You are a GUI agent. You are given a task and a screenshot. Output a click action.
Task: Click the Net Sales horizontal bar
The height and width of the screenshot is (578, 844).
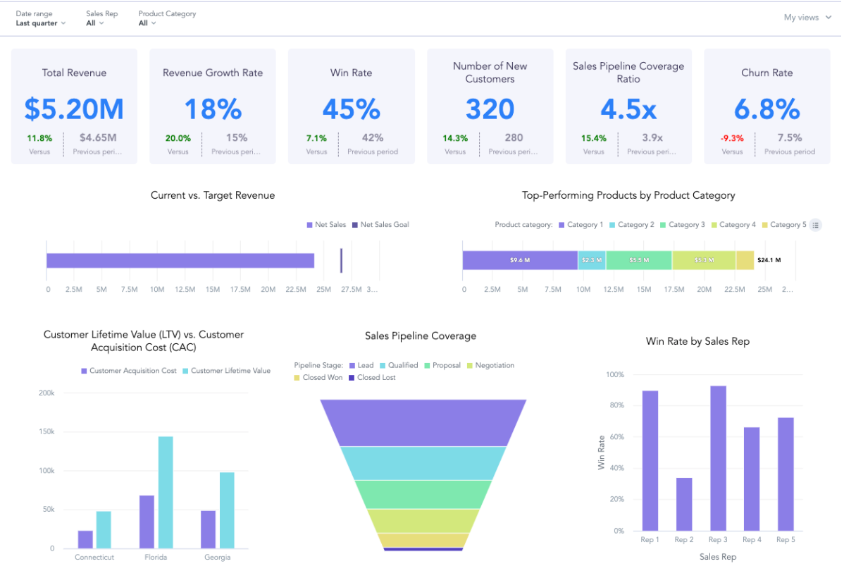(180, 261)
